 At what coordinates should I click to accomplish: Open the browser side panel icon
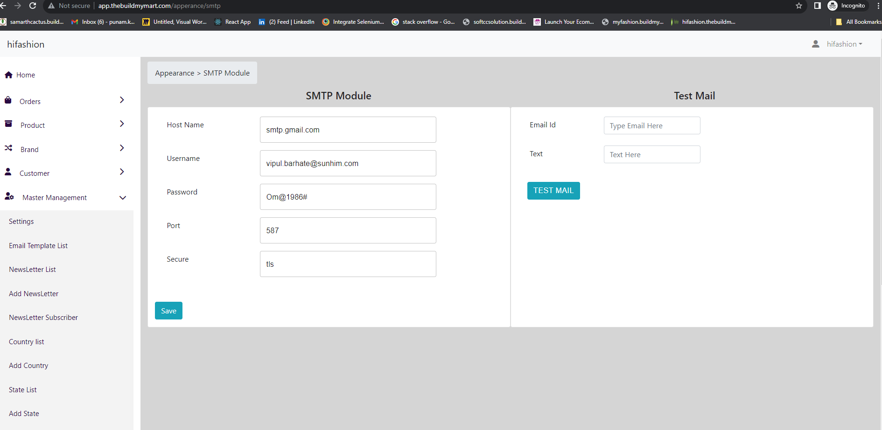818,6
